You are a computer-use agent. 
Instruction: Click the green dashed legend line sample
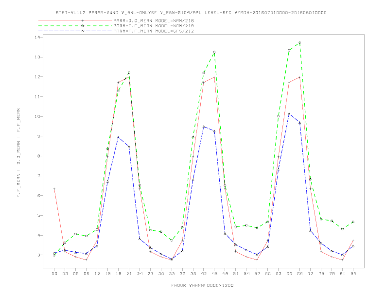pyautogui.click(x=75, y=26)
